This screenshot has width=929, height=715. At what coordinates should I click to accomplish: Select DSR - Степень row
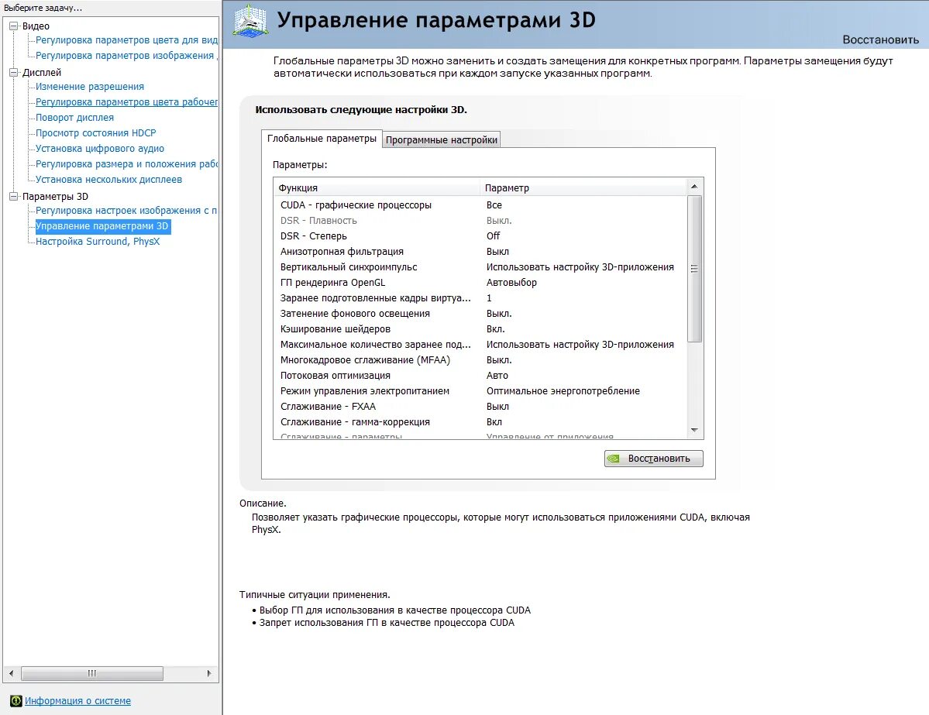coord(480,235)
